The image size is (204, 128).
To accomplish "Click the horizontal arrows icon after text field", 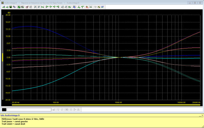I will [x=54, y=109].
